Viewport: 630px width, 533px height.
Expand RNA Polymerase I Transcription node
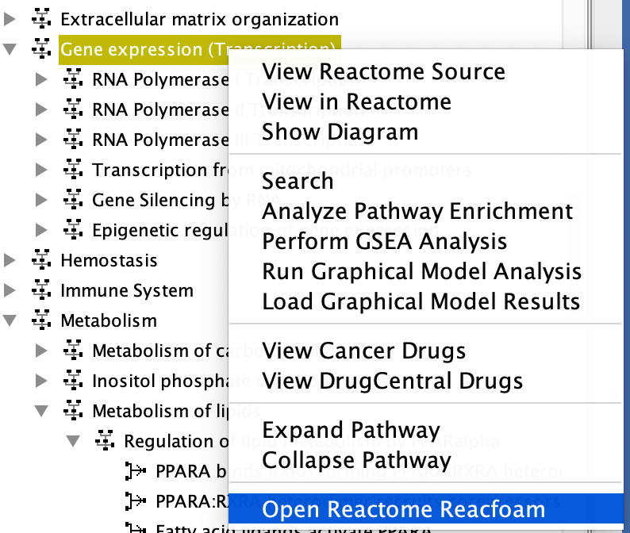(x=41, y=79)
